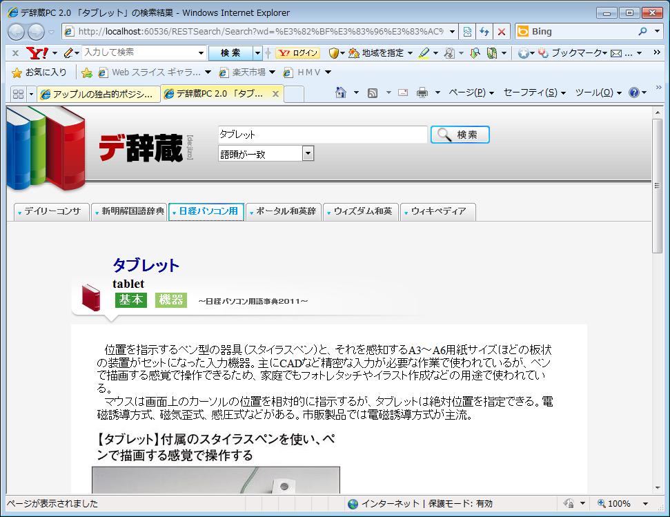The height and width of the screenshot is (517, 670).
Task: Switch to the アップルの独占的ポジシ browser tab
Action: (x=99, y=94)
